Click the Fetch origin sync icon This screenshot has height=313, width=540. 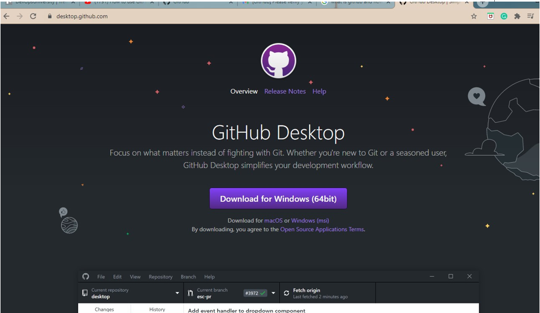[287, 293]
